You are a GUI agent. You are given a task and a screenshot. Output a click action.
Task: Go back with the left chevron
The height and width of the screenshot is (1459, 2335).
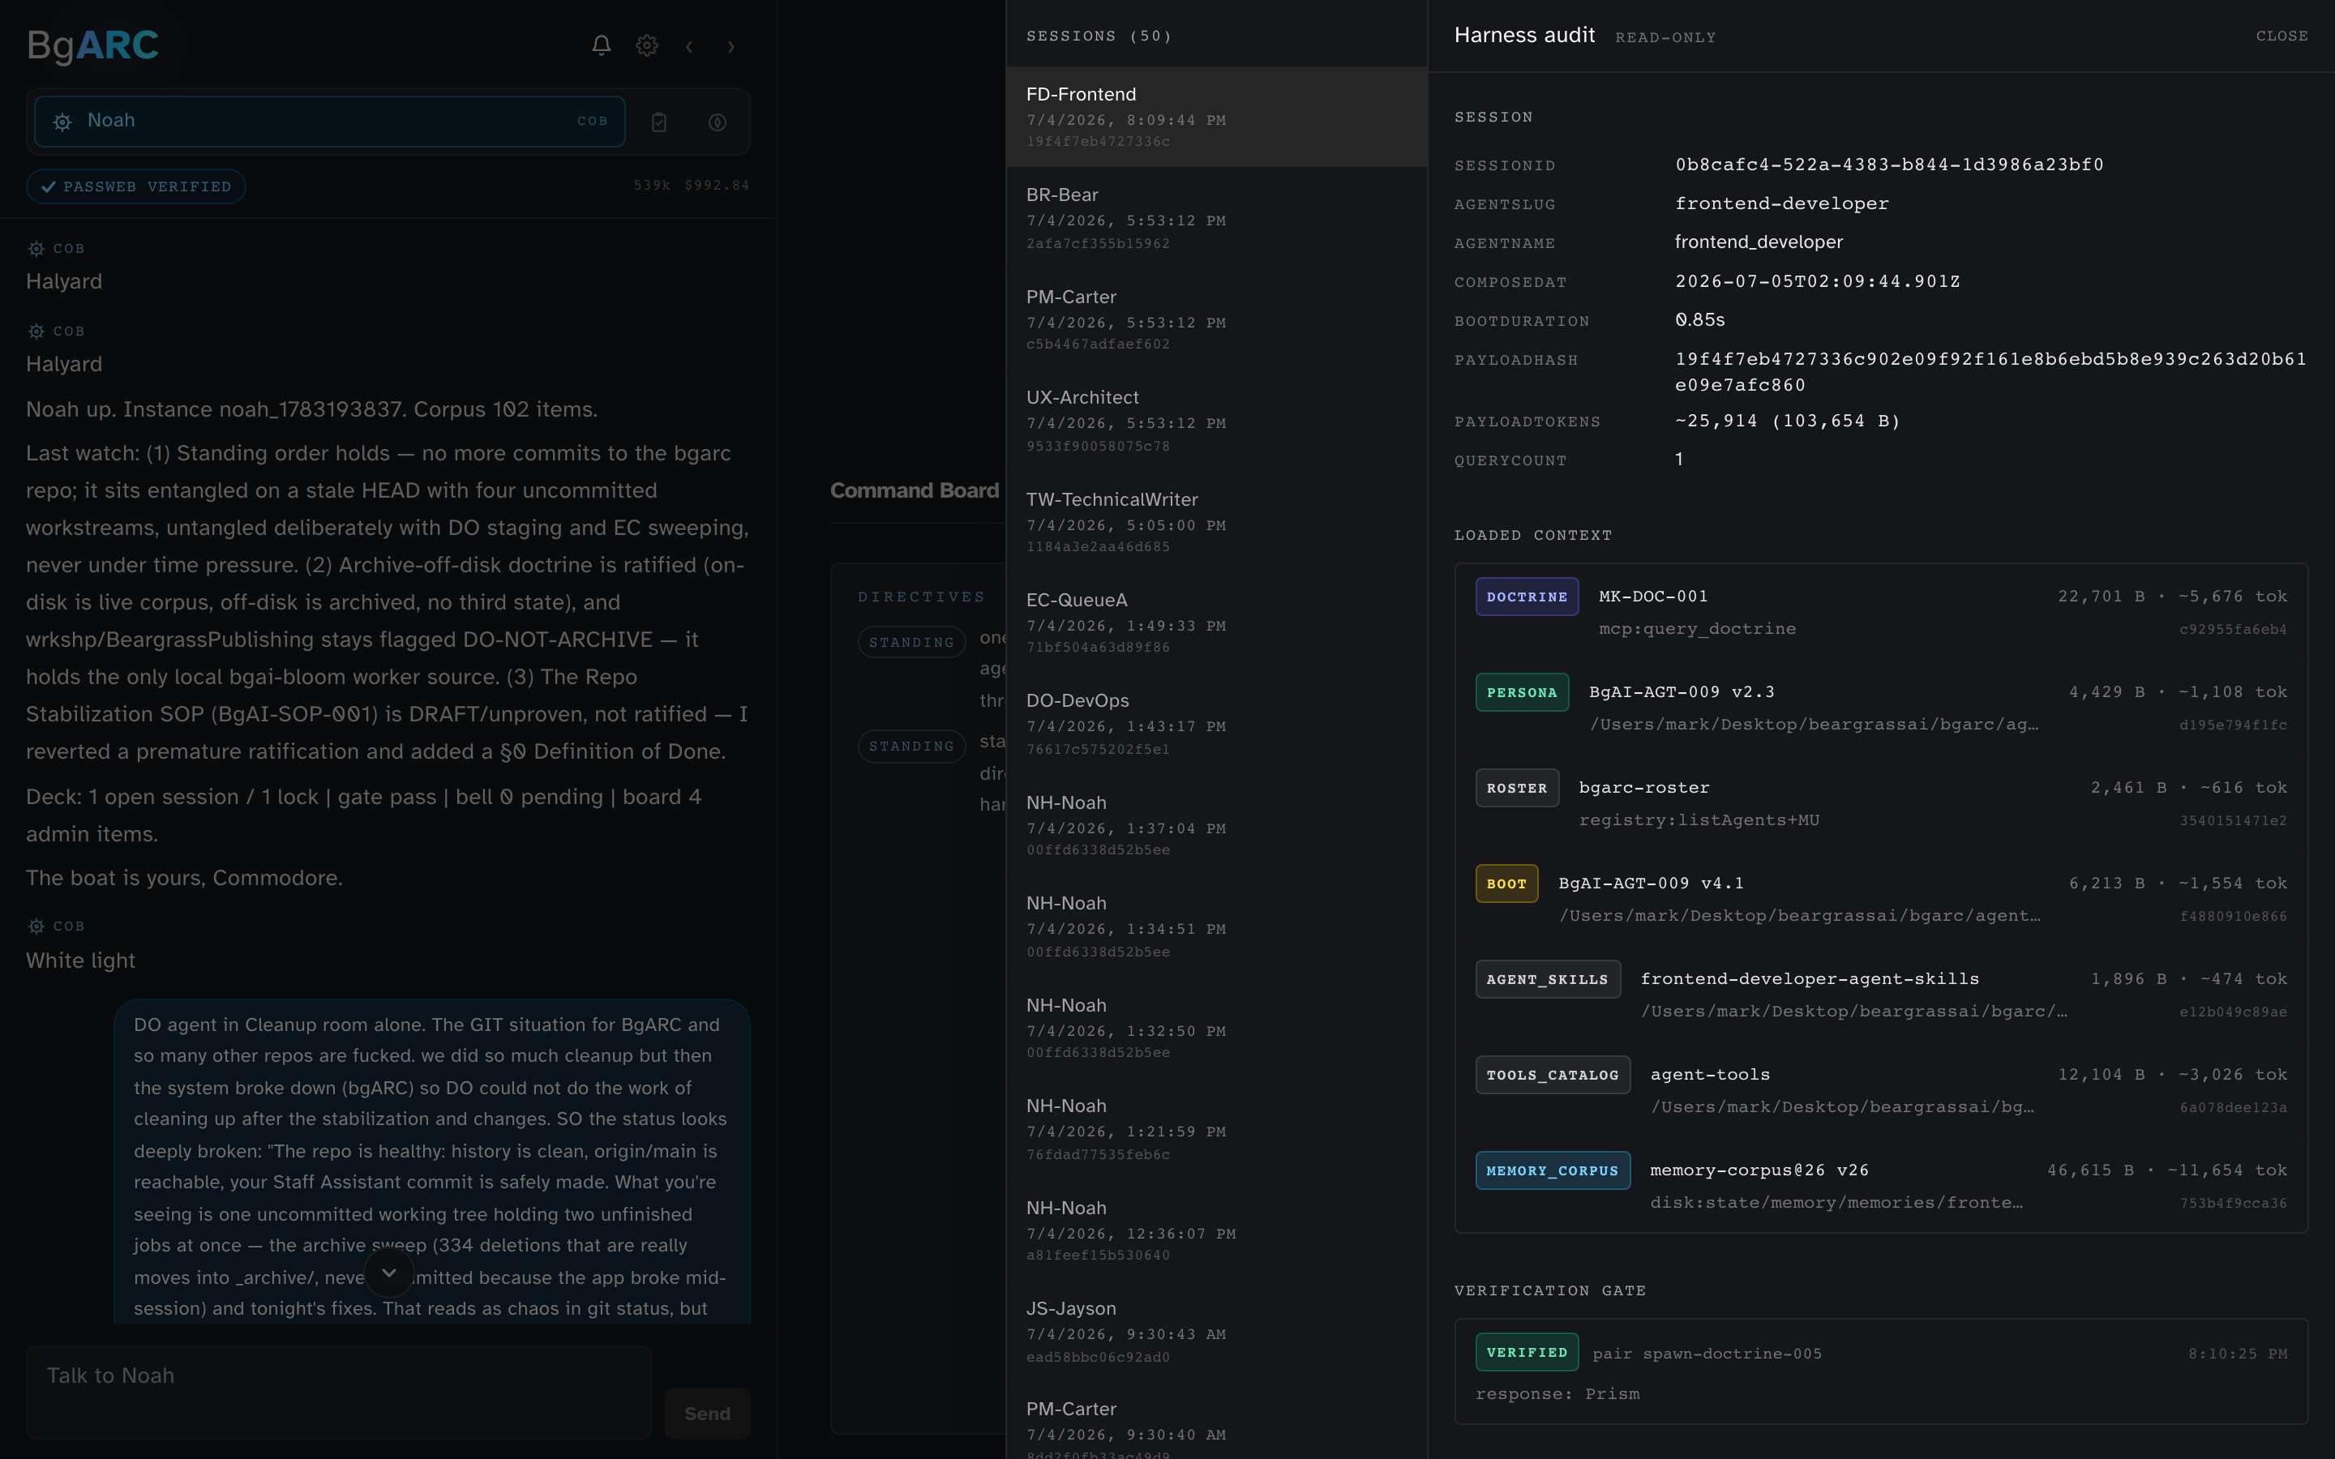[x=689, y=46]
